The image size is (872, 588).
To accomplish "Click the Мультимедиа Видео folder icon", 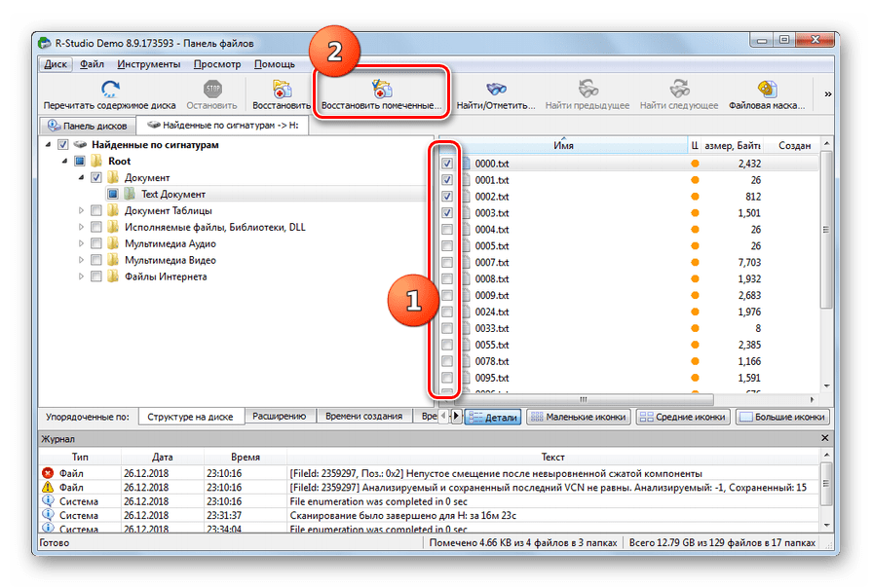I will click(x=113, y=260).
